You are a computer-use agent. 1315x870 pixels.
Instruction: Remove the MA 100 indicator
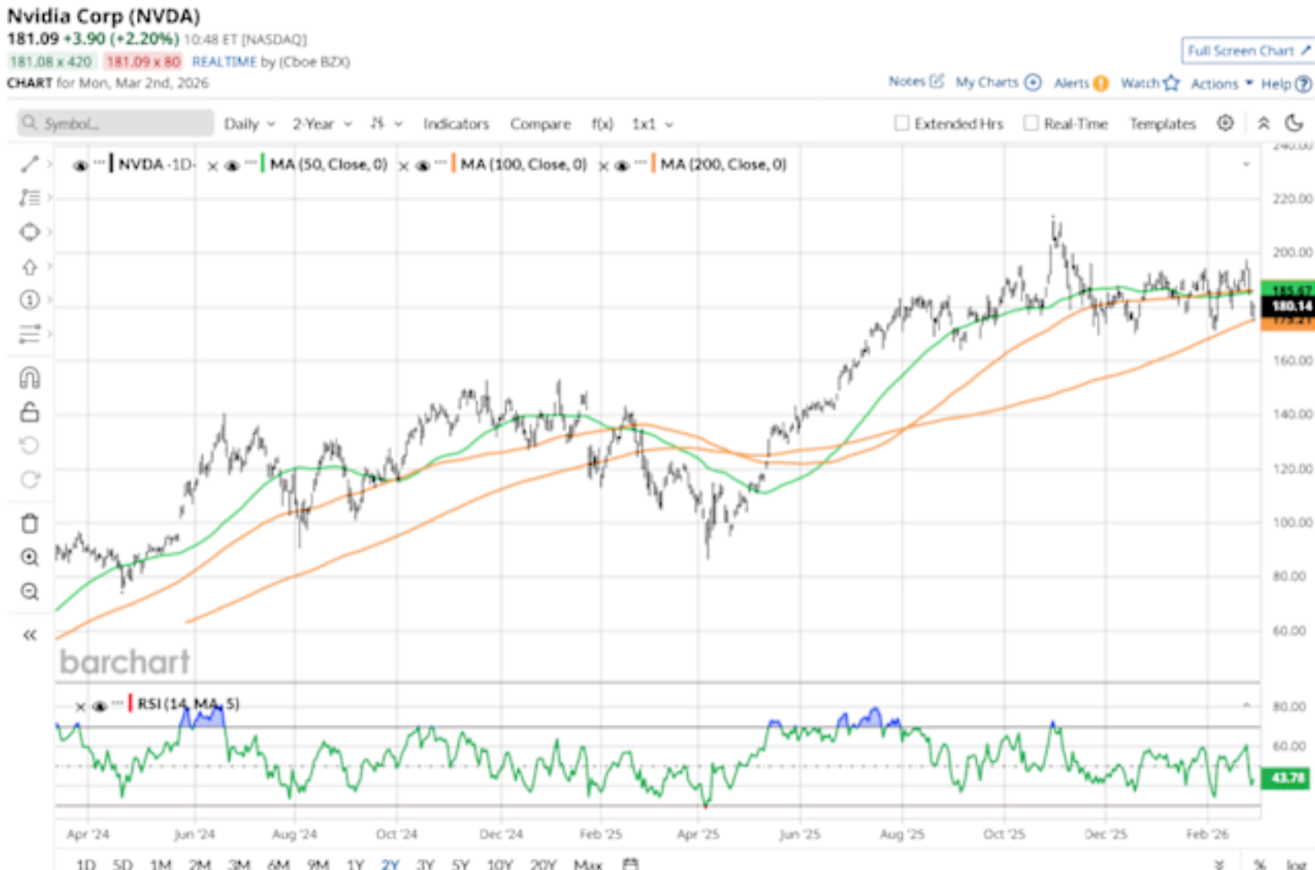(x=403, y=166)
